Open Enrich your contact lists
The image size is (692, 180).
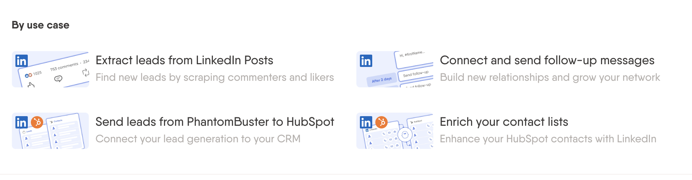click(x=504, y=122)
